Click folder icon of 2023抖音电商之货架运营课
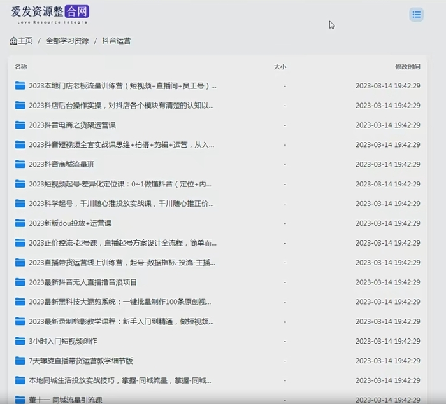Screen dimensions: 446x404 (20, 125)
